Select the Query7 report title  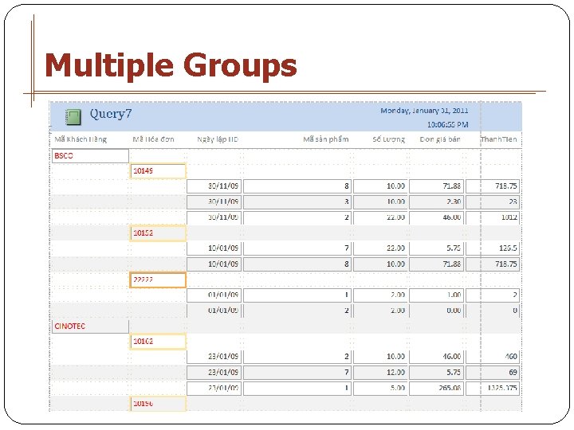(111, 114)
